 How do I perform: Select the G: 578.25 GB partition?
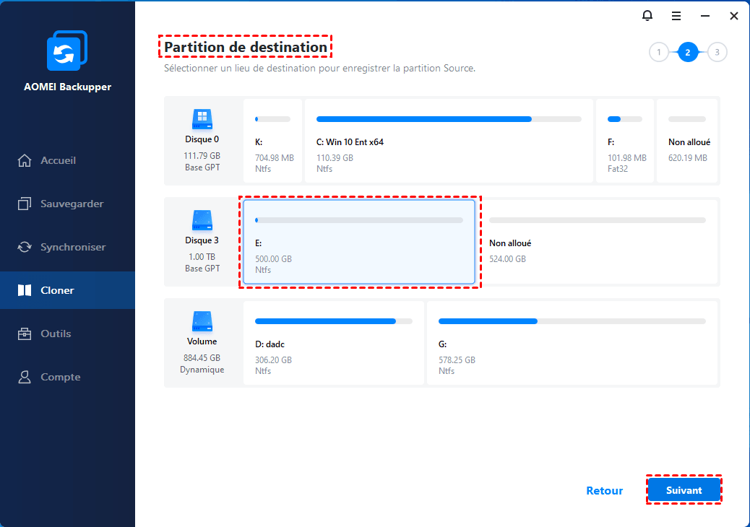point(572,343)
